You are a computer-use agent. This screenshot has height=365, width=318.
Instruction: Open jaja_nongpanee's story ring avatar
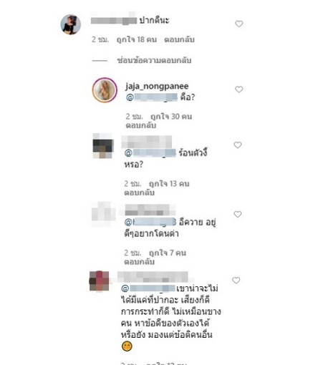click(105, 89)
